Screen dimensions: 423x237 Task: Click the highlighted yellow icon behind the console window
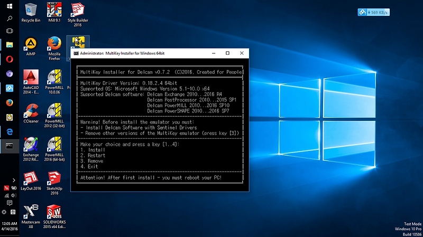[x=78, y=42]
